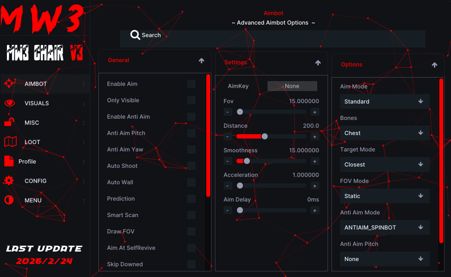Click the LOOT map icon
Image resolution: width=451 pixels, height=277 pixels.
10,142
